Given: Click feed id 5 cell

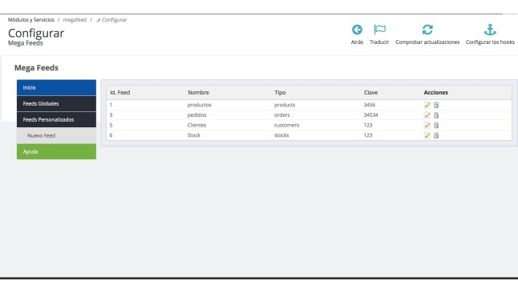Looking at the screenshot, I should [111, 125].
